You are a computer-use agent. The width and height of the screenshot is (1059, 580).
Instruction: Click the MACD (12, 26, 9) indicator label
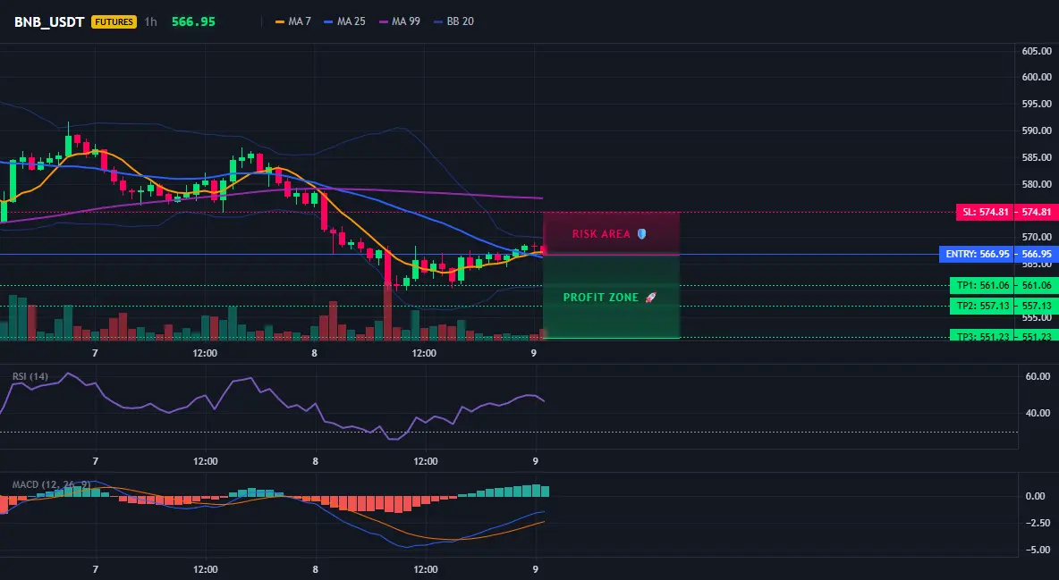point(51,484)
